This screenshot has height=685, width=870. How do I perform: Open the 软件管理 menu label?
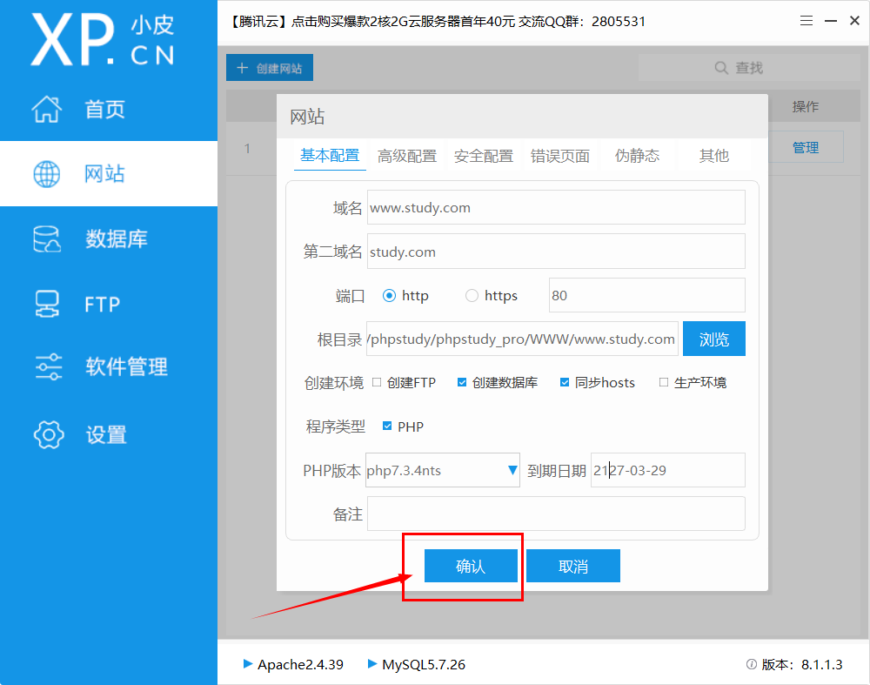(x=126, y=367)
